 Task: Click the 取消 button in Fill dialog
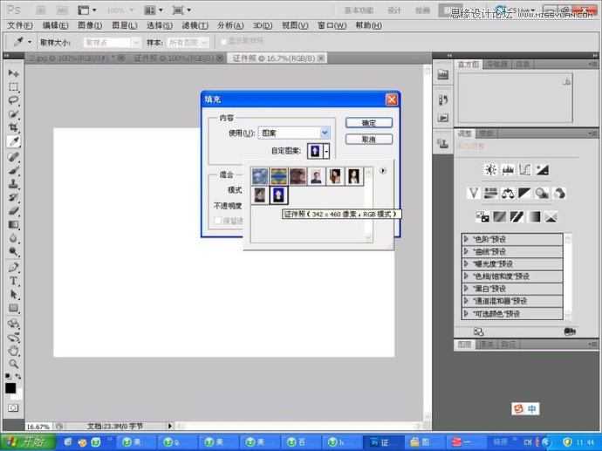(368, 139)
